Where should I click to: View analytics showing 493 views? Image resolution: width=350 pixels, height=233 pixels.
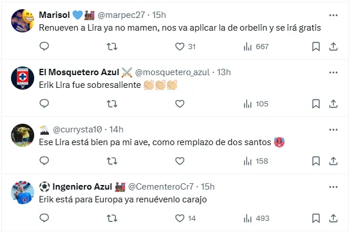coord(256,218)
